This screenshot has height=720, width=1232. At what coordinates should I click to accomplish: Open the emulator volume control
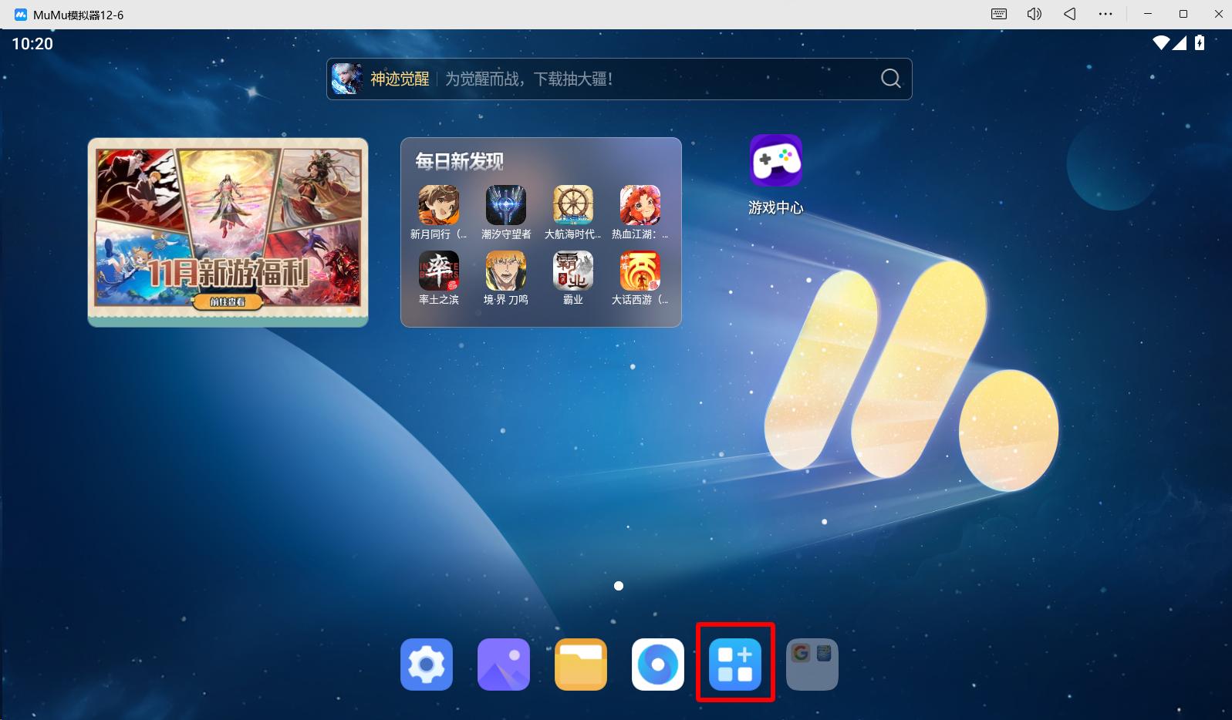click(x=1034, y=14)
